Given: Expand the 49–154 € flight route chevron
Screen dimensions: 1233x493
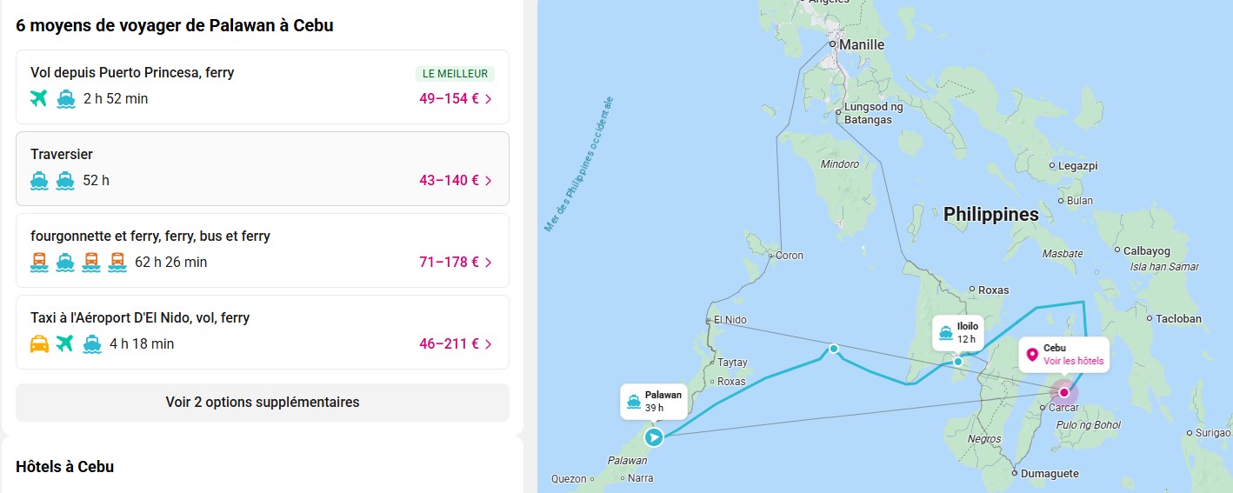Looking at the screenshot, I should 489,99.
